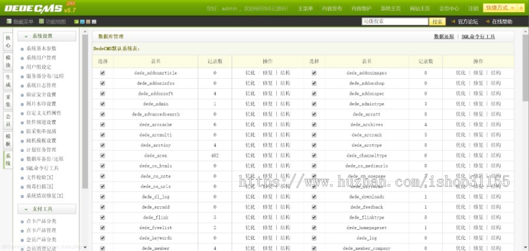Open the 功能地图 function map icon
Screen dimensions: 529x251
pyautogui.click(x=41, y=21)
